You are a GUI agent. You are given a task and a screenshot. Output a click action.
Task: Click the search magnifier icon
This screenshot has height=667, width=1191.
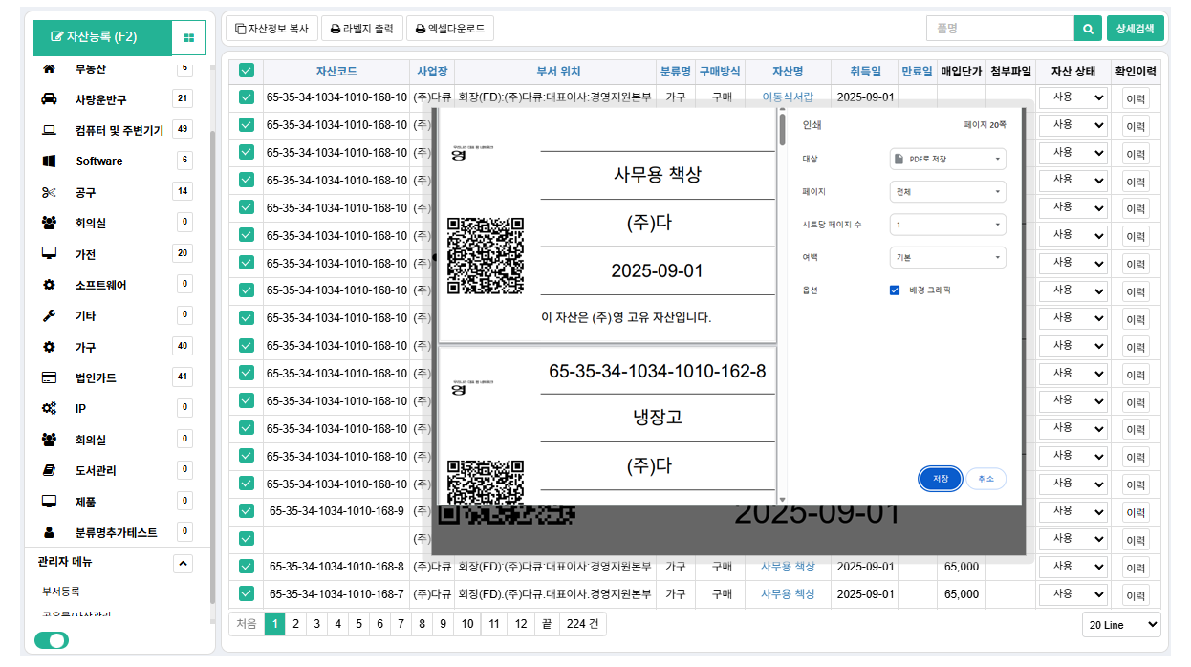[x=1088, y=29]
